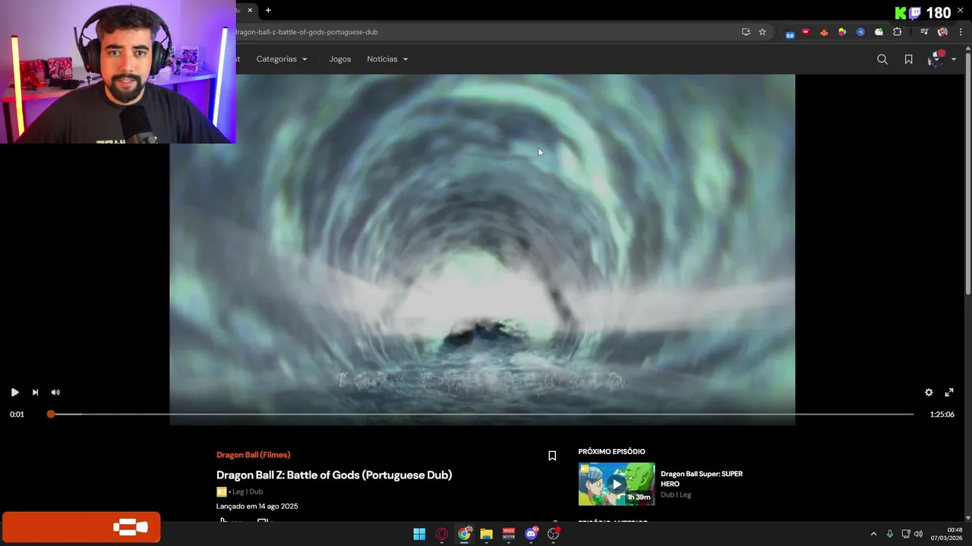Mute the video volume
Screen dimensions: 972x546
(55, 392)
